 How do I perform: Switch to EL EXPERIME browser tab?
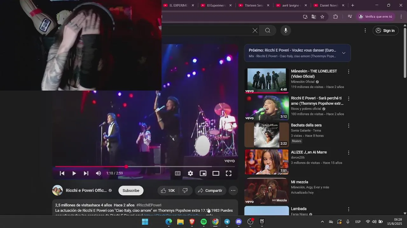[179, 5]
